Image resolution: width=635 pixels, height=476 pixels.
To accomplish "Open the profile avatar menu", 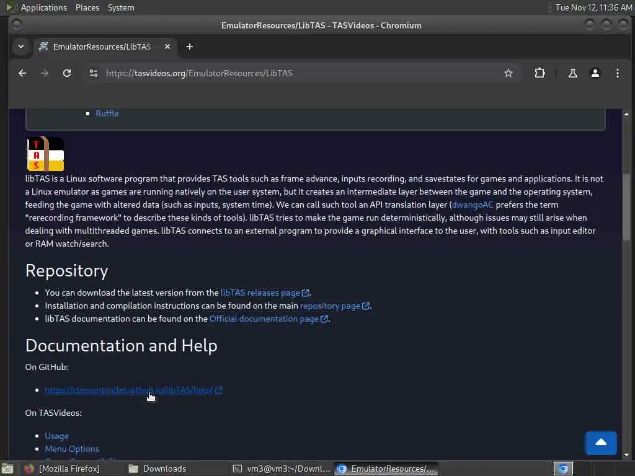I will pyautogui.click(x=595, y=73).
